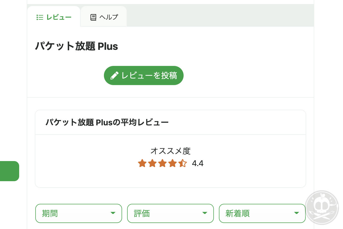Expand the 評価 rating filter dropdown
Viewport: 343px width, 229px height.
click(170, 213)
